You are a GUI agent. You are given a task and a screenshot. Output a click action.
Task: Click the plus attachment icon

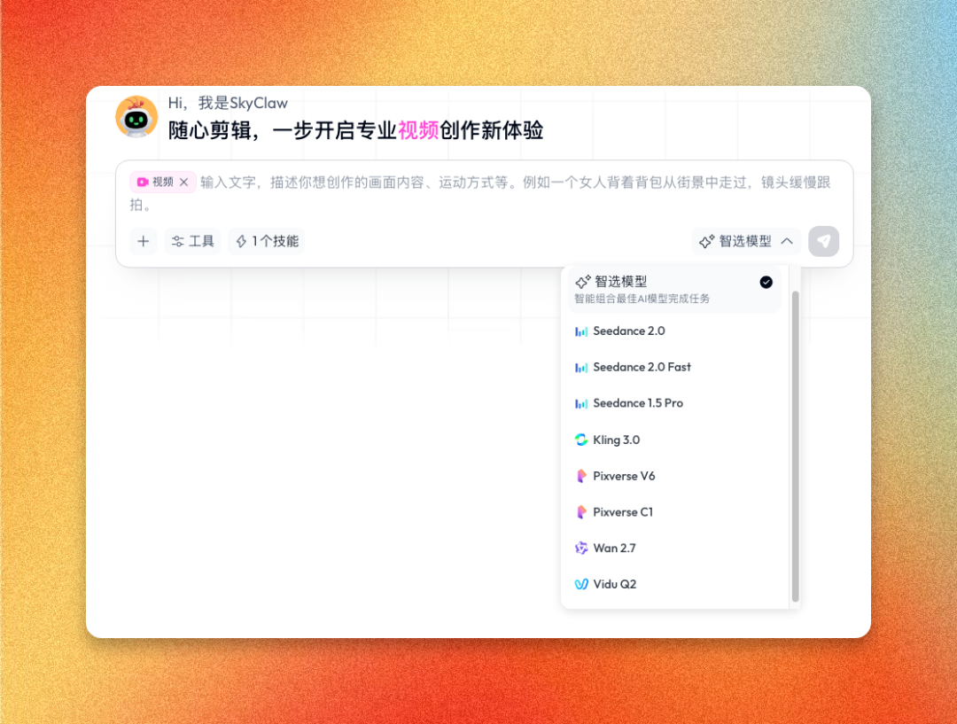pos(143,241)
